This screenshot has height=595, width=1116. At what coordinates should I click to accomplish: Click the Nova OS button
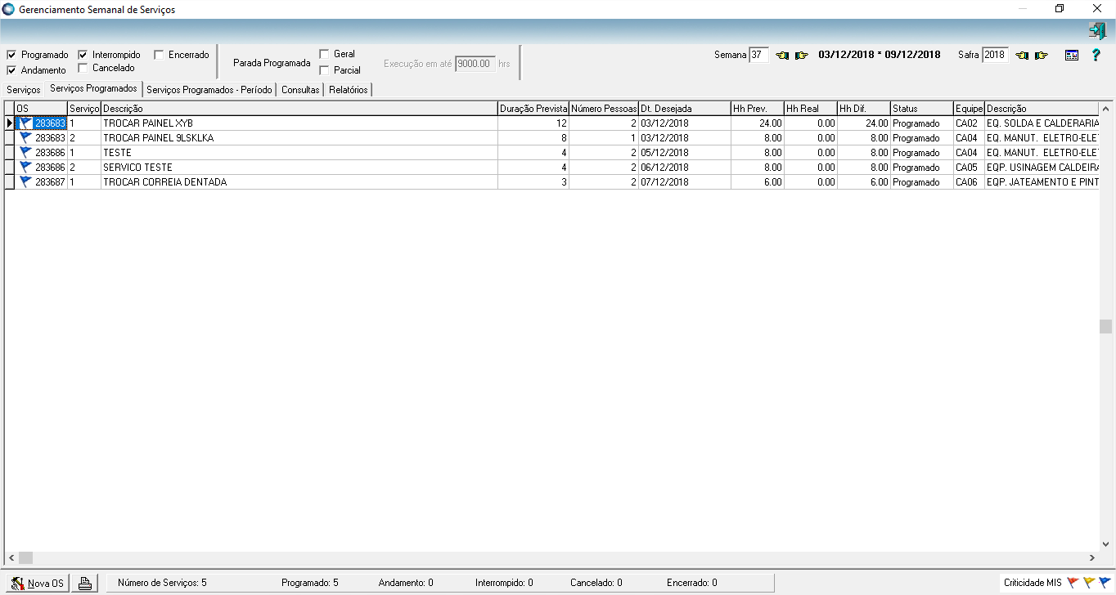[x=38, y=583]
